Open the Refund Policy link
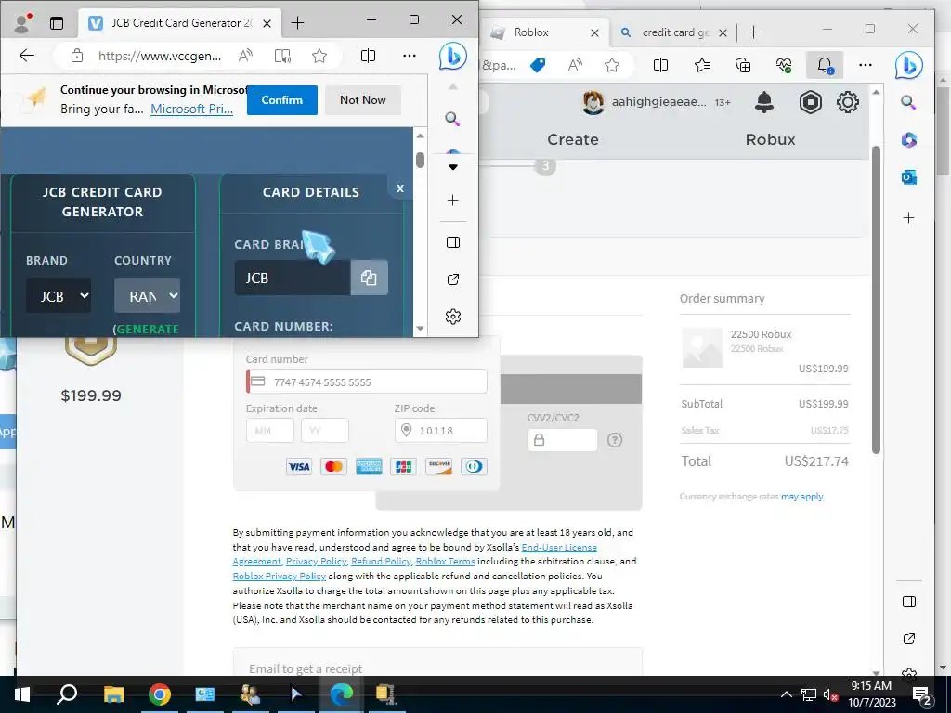951x713 pixels. click(381, 562)
